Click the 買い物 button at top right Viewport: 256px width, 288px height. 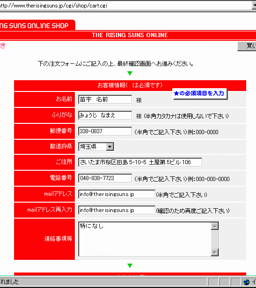click(x=247, y=46)
